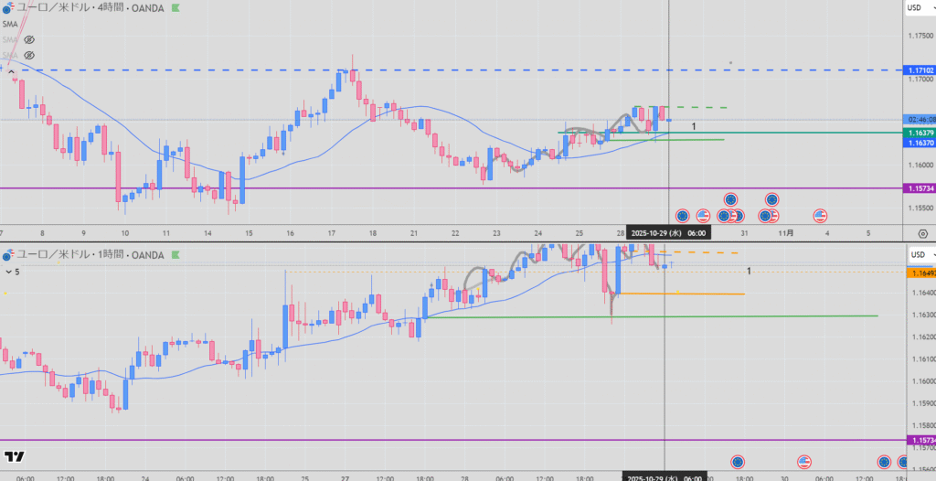
Task: Click the EU event icon near 18:00 in bottom chart
Action: (x=739, y=463)
